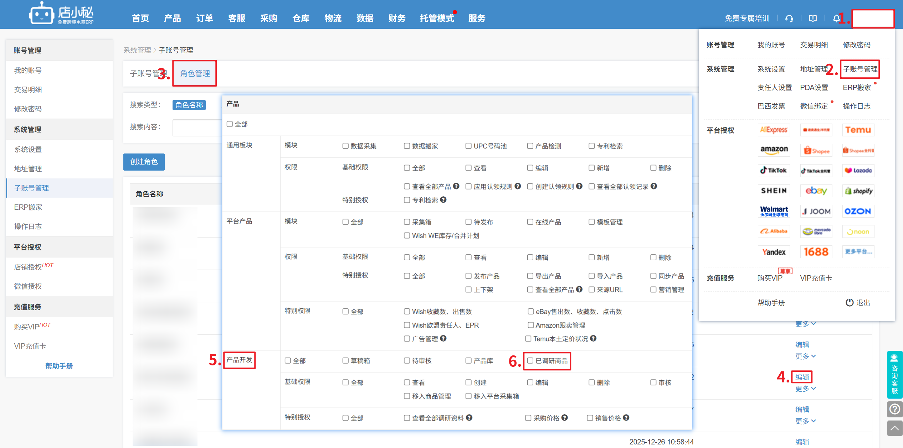Viewport: 903px width, 448px height.
Task: Select the TikTok platform logo
Action: click(774, 170)
